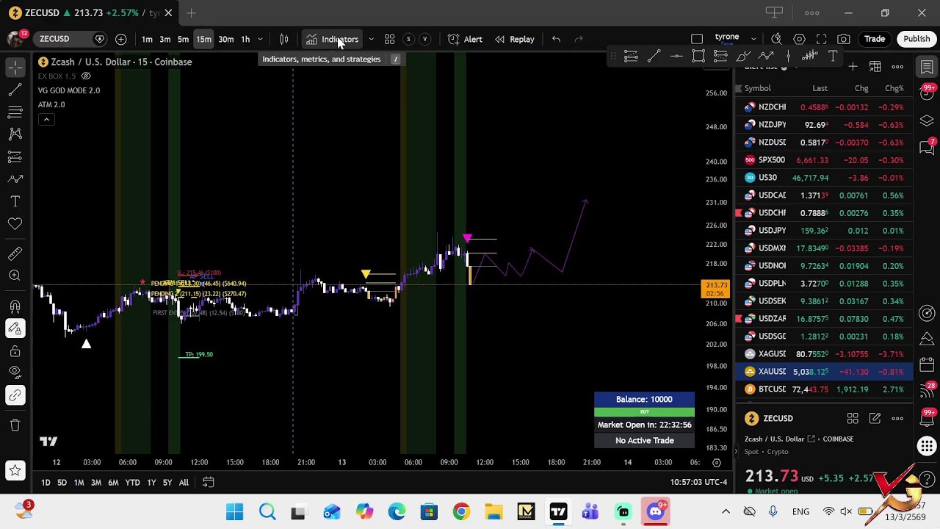Take a chart snapshot with camera icon
Screen dimensions: 940x529
pyautogui.click(x=844, y=39)
